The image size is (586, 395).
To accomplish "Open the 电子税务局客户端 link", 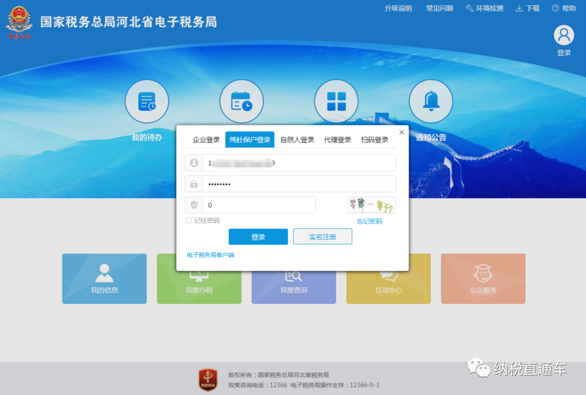I will point(211,255).
